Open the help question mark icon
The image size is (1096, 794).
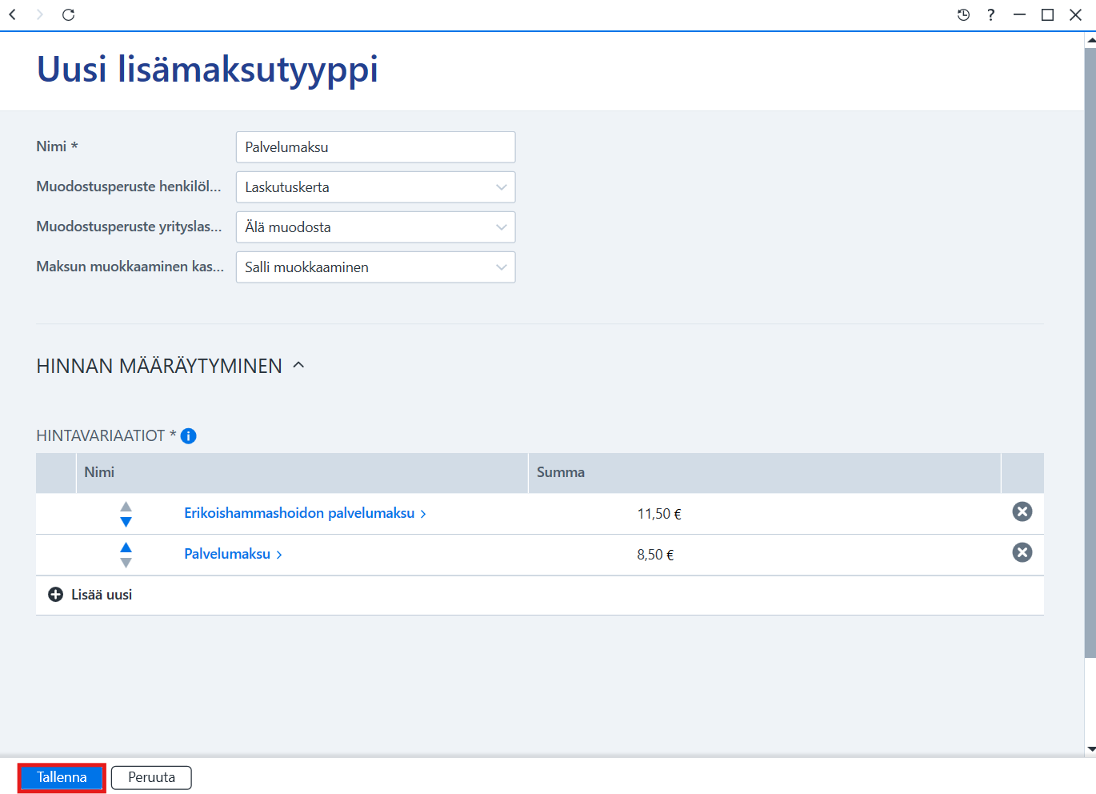click(x=991, y=14)
